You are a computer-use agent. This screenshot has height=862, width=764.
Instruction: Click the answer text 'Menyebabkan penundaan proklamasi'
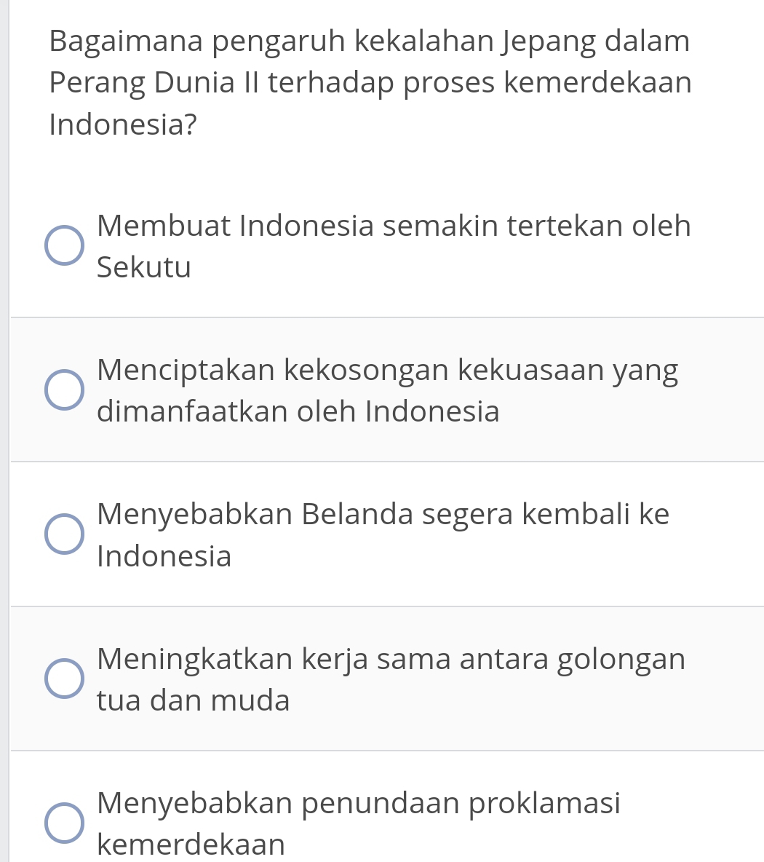(359, 803)
